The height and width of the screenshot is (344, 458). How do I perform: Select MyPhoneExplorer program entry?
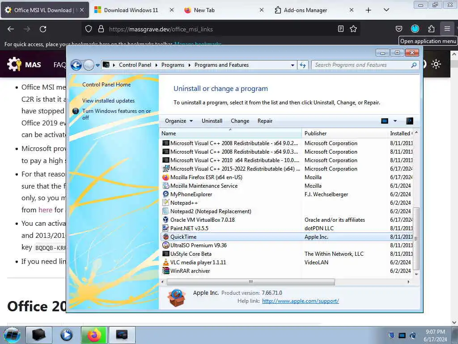pyautogui.click(x=287, y=194)
